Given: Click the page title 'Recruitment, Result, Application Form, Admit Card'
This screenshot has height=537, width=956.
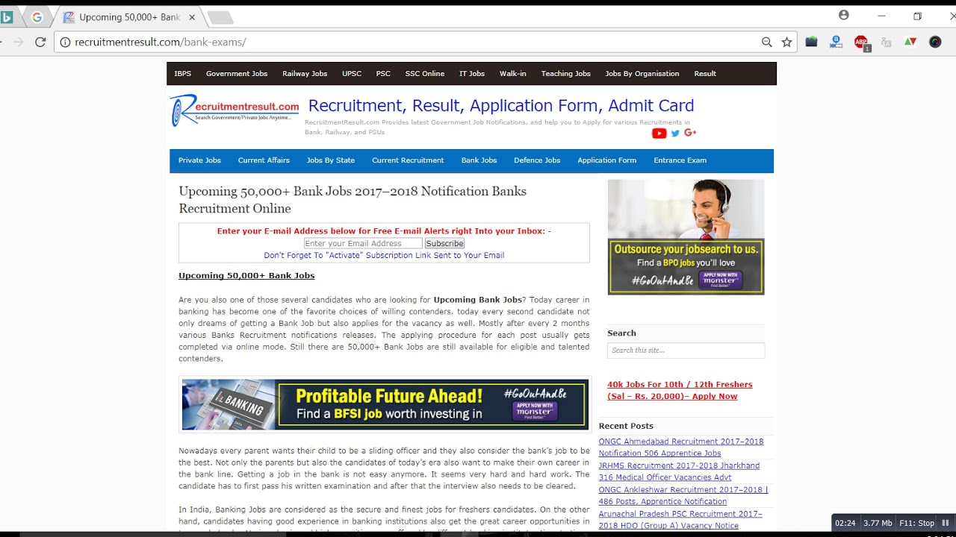Looking at the screenshot, I should [501, 106].
